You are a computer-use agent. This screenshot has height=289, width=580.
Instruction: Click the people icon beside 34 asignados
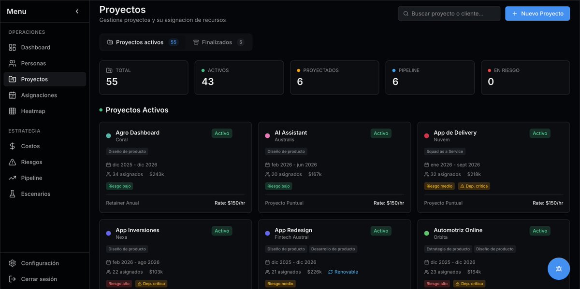tap(109, 175)
